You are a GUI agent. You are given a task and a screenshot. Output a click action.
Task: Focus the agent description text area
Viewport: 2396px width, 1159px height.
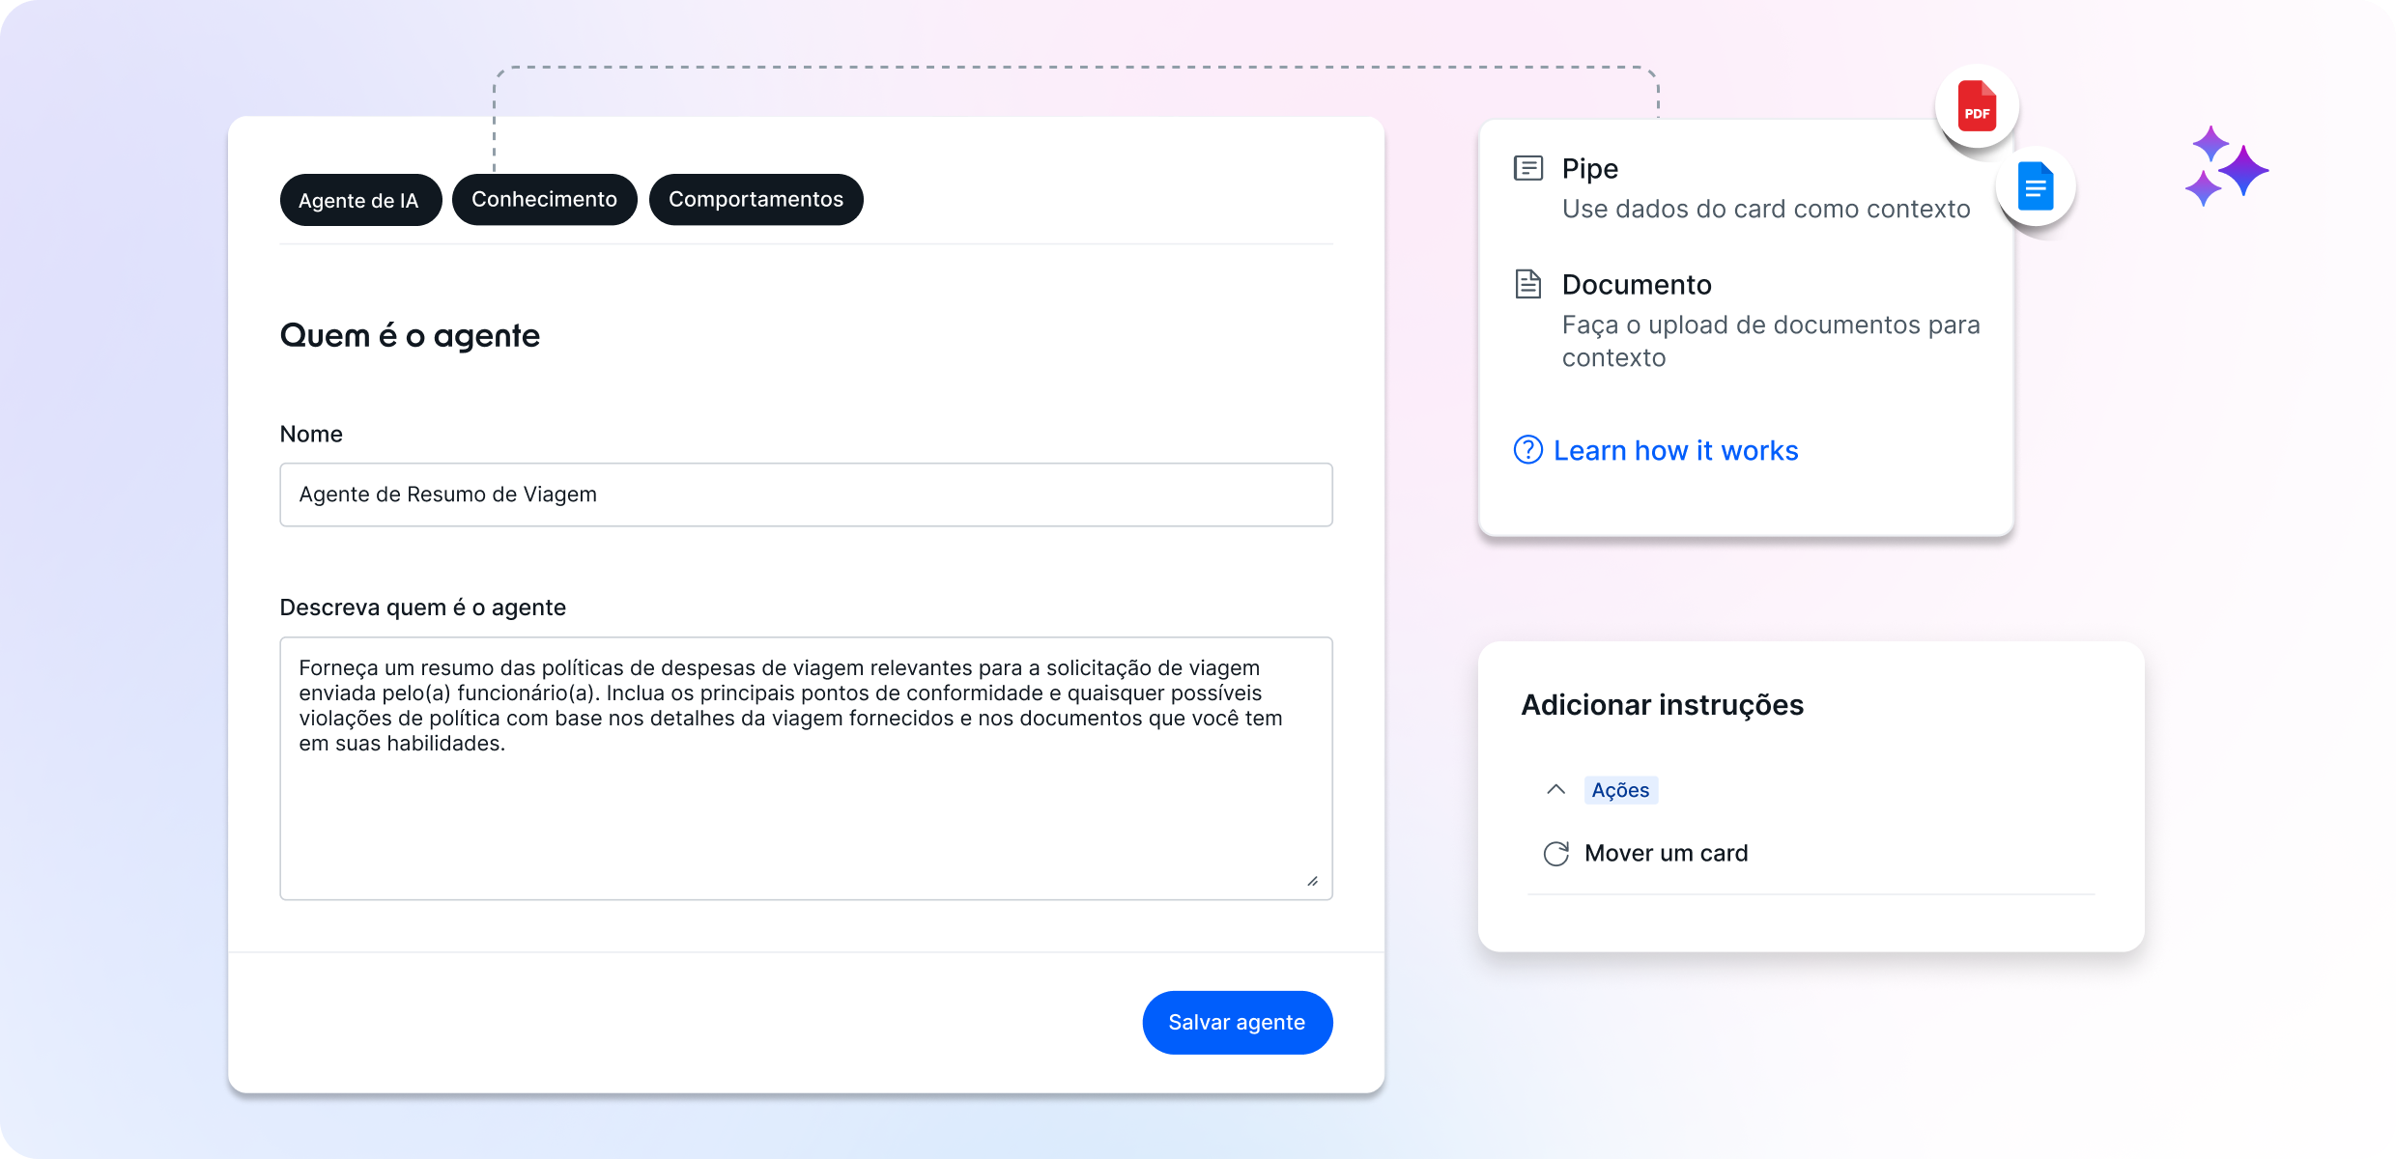point(806,768)
